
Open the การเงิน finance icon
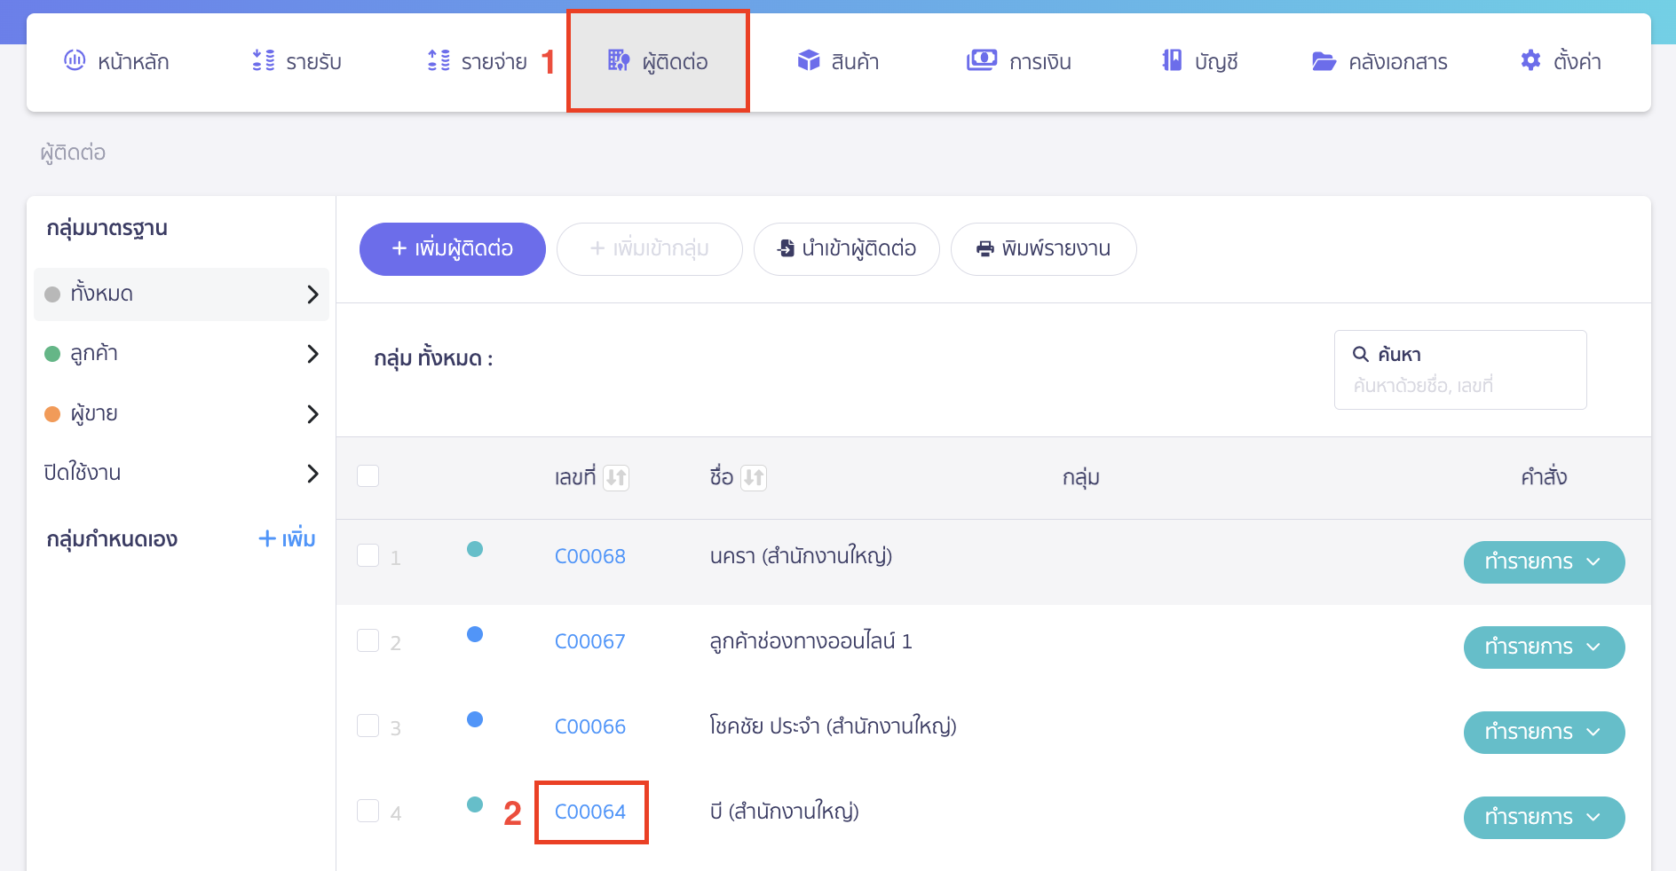point(981,60)
